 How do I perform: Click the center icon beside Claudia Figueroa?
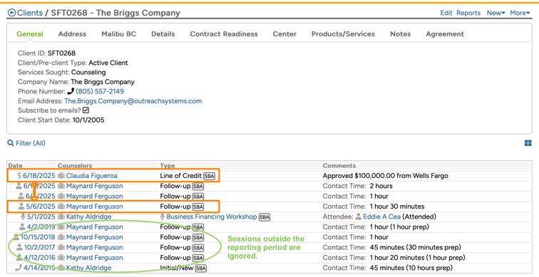pos(61,176)
